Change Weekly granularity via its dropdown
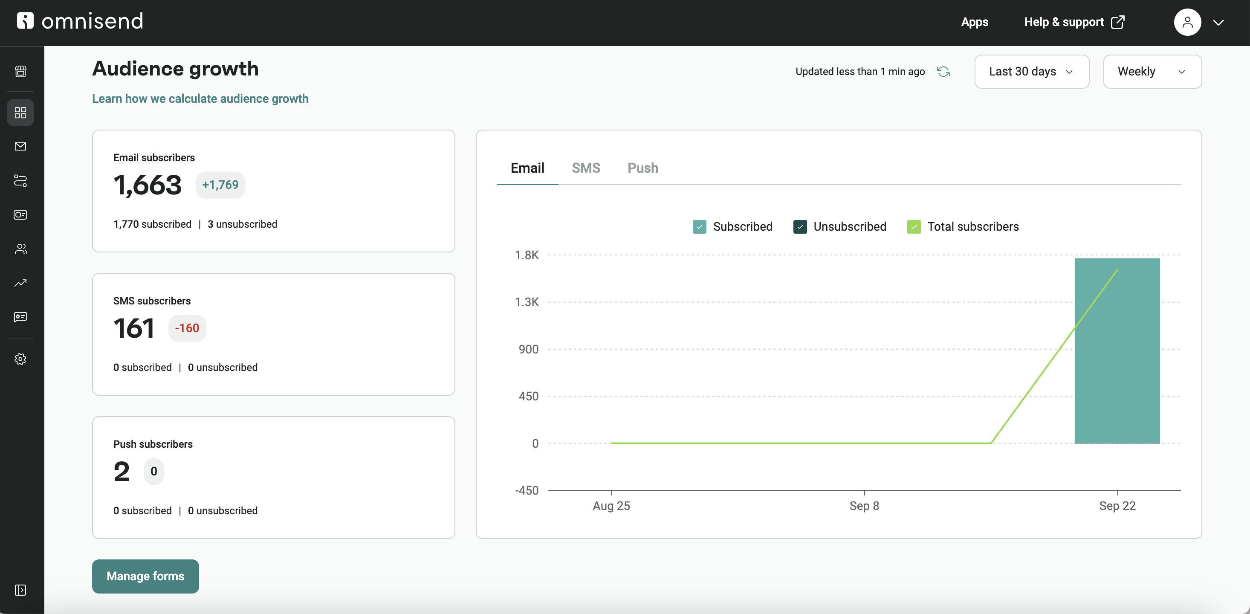Image resolution: width=1250 pixels, height=614 pixels. click(x=1152, y=71)
